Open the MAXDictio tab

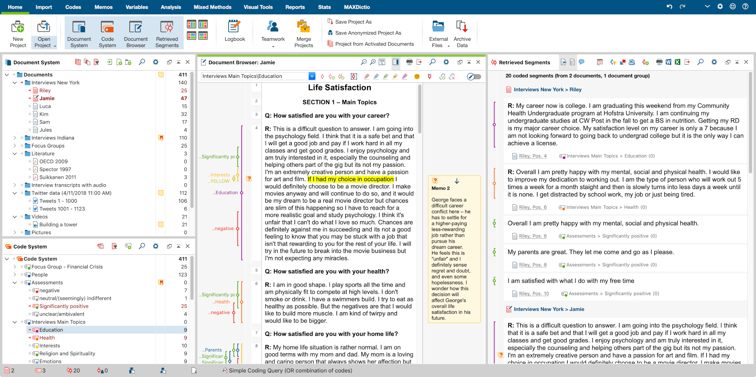[357, 7]
